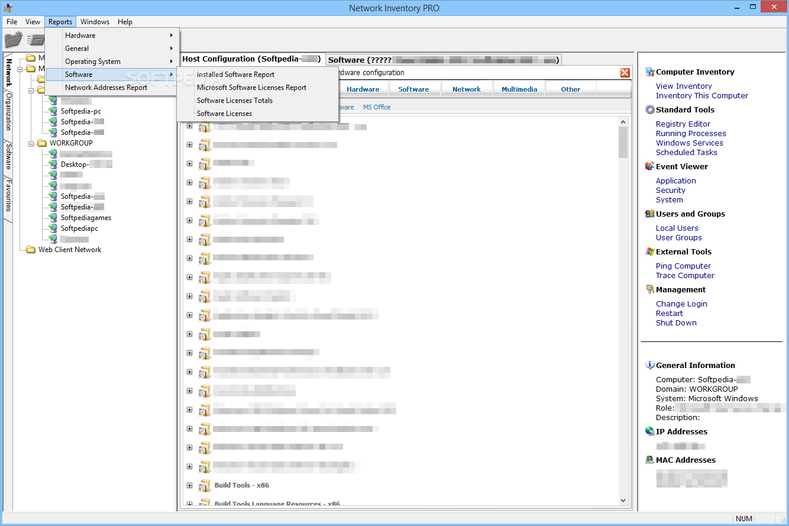Click the Trace Computer link
Viewport: 789px width, 526px height.
pyautogui.click(x=685, y=276)
